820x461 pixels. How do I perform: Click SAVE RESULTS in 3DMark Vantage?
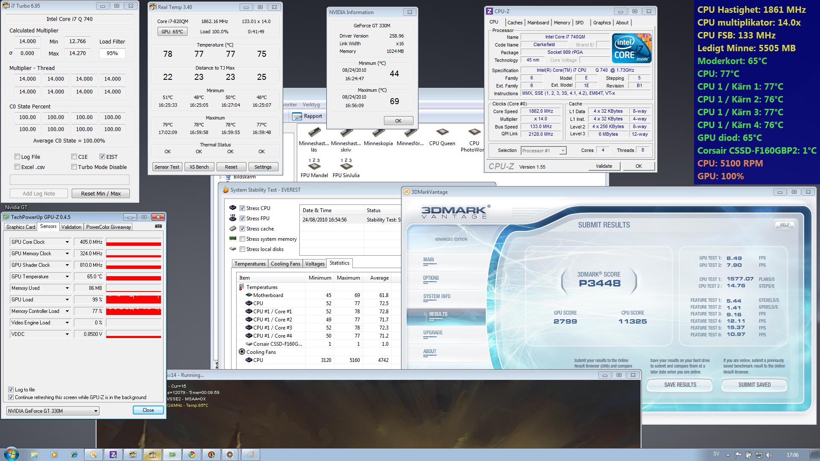pyautogui.click(x=680, y=385)
